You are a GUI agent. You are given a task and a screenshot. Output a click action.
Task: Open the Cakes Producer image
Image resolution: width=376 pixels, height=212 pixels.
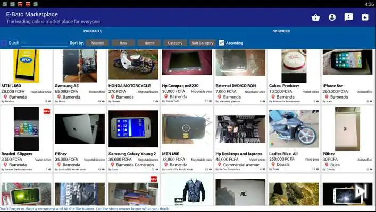click(x=294, y=66)
